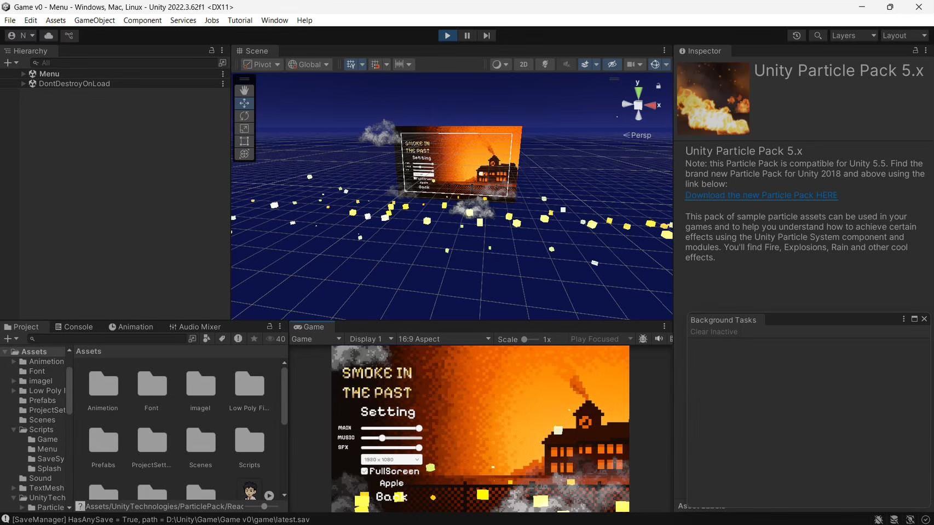Click Clear Inactive in Background Tasks
Image resolution: width=934 pixels, height=525 pixels.
(713, 332)
